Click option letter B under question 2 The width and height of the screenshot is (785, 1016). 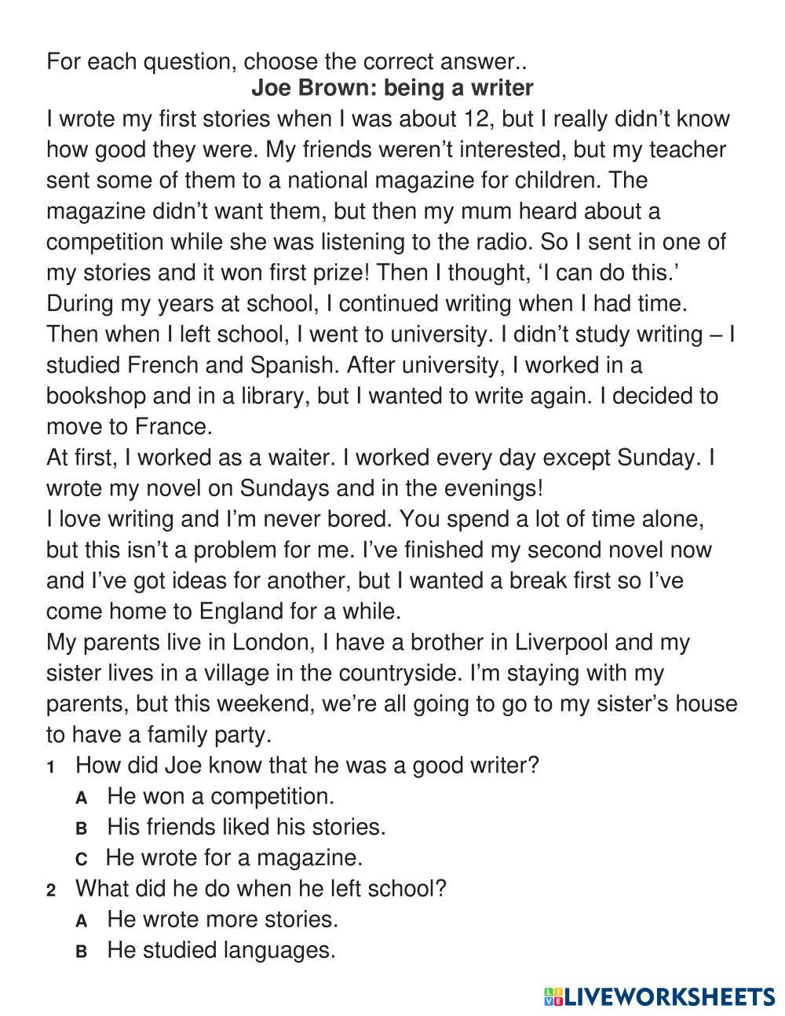click(81, 952)
